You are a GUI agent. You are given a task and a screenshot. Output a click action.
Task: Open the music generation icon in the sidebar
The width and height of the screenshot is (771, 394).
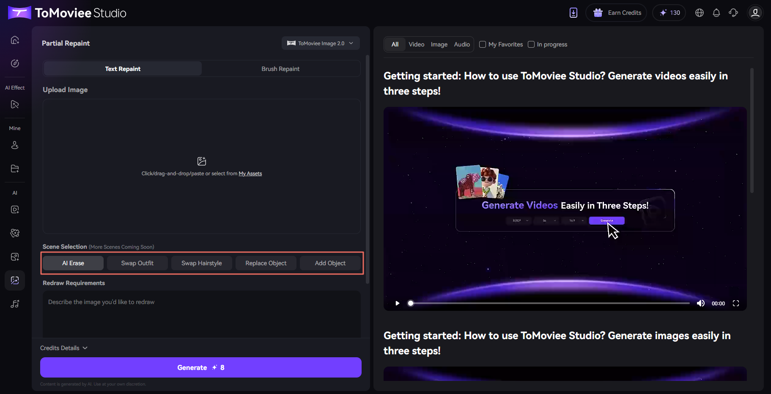point(15,304)
